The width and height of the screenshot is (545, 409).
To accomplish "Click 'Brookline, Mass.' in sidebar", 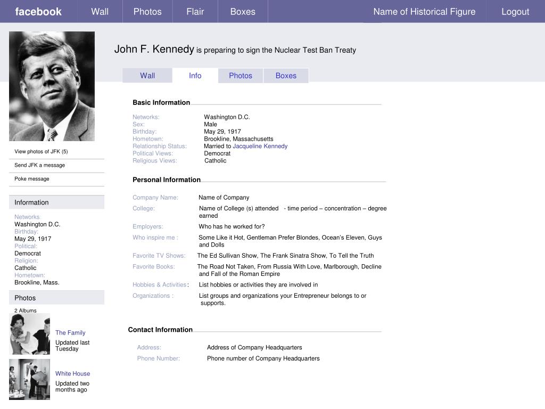I will click(x=37, y=282).
